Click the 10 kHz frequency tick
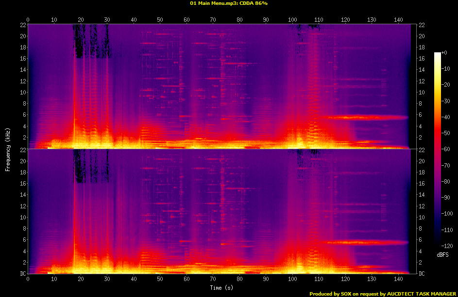Viewport: 458px width, 297px height. [22, 92]
